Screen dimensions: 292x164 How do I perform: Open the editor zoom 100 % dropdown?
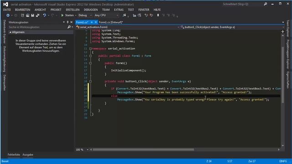[88, 150]
